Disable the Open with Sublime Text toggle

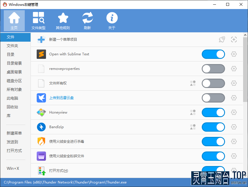pos(213,54)
